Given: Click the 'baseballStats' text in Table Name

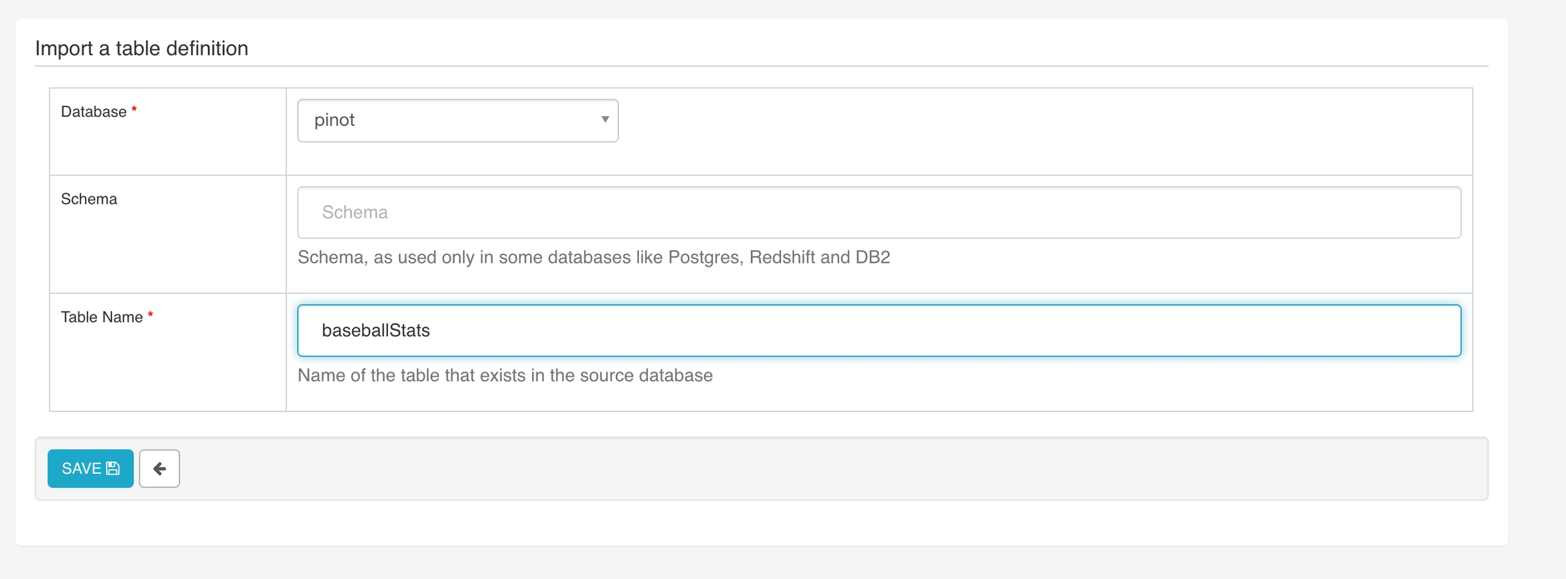Looking at the screenshot, I should click(x=375, y=331).
